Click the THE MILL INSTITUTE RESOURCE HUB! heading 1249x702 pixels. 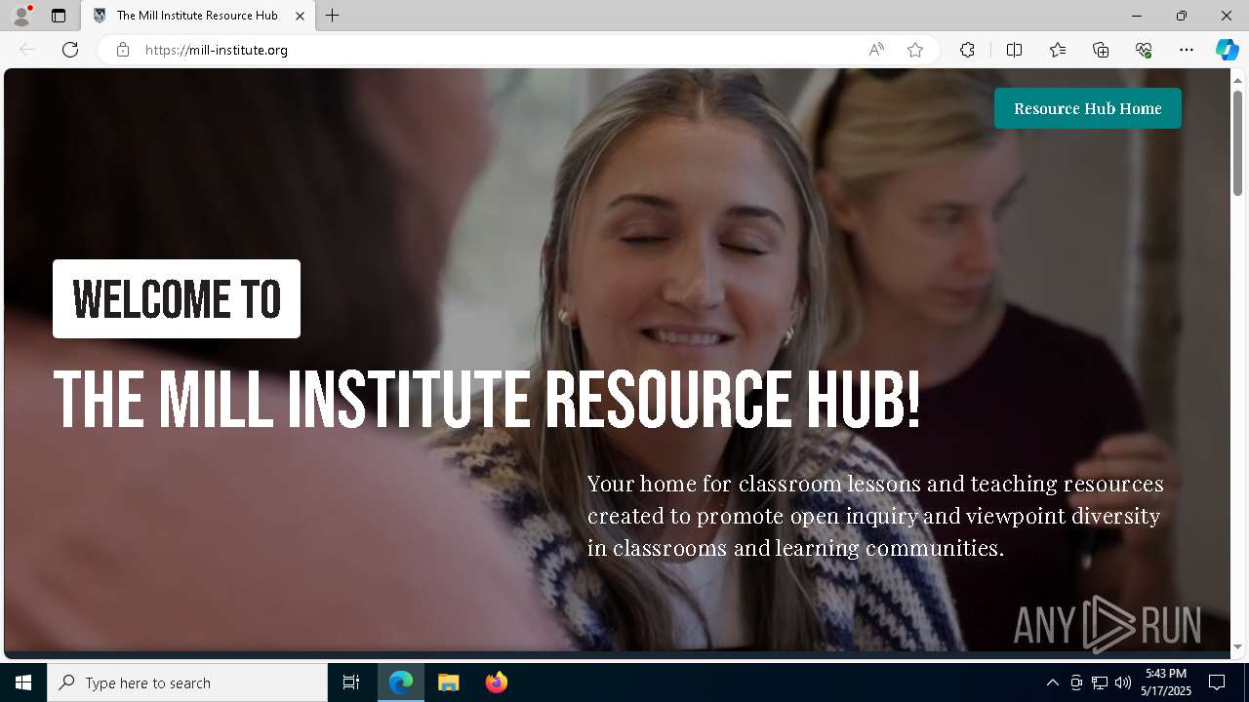point(487,400)
